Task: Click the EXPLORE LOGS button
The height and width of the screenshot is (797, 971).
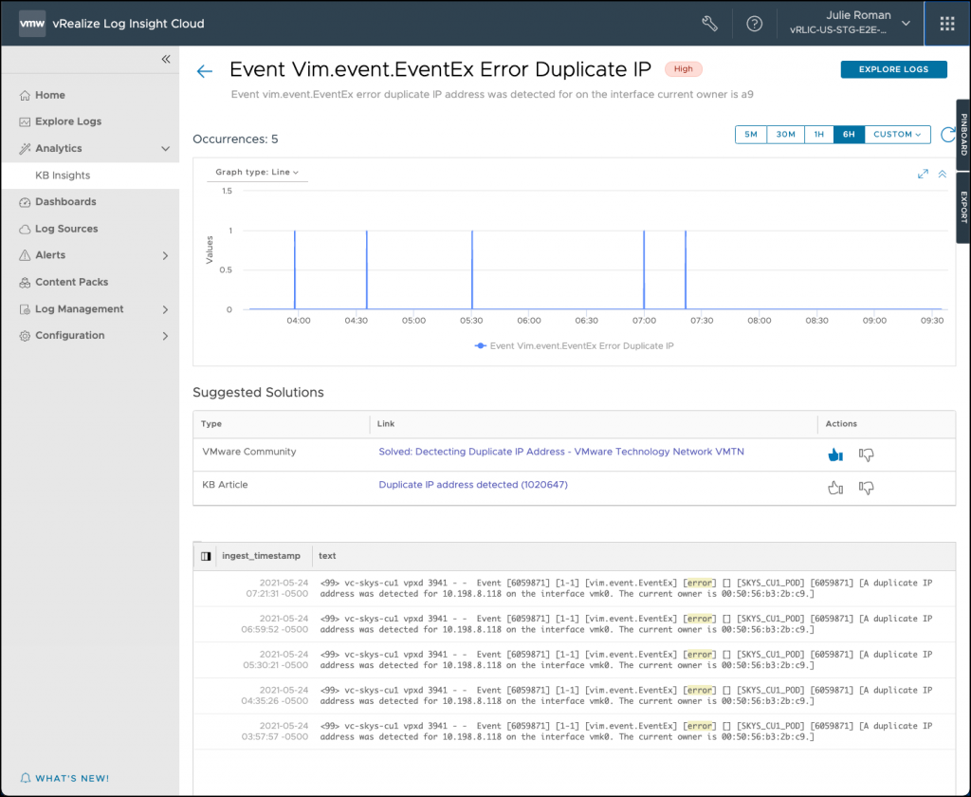Action: 893,69
